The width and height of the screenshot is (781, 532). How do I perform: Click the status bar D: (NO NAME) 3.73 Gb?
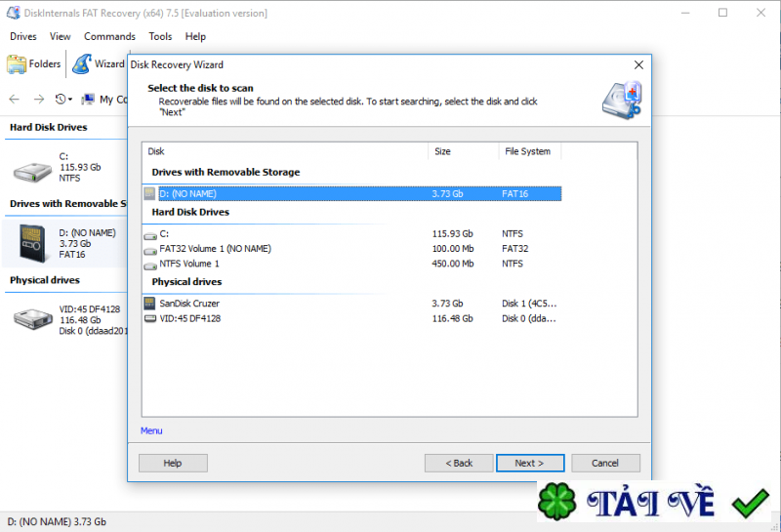57,521
